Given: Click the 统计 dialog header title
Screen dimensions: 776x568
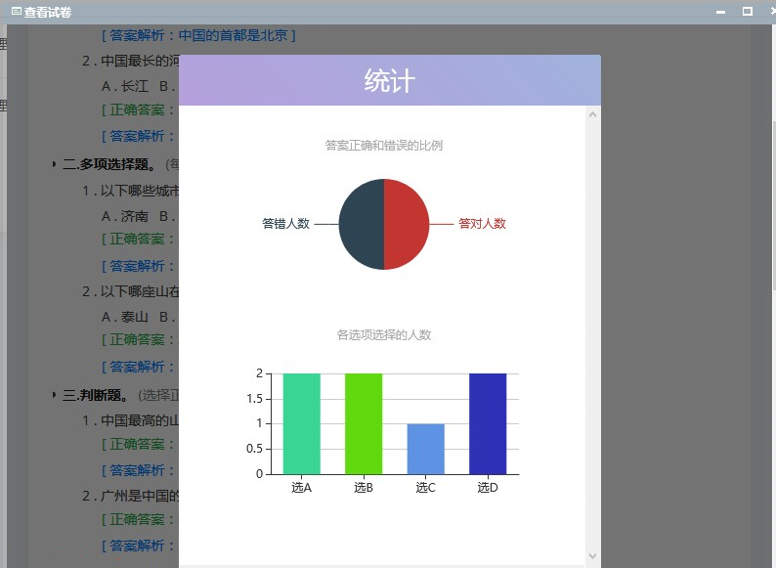Looking at the screenshot, I should point(390,81).
